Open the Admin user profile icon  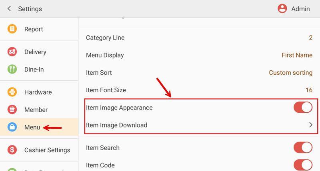[x=282, y=9]
